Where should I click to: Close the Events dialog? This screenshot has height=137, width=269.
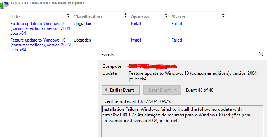tap(261, 54)
